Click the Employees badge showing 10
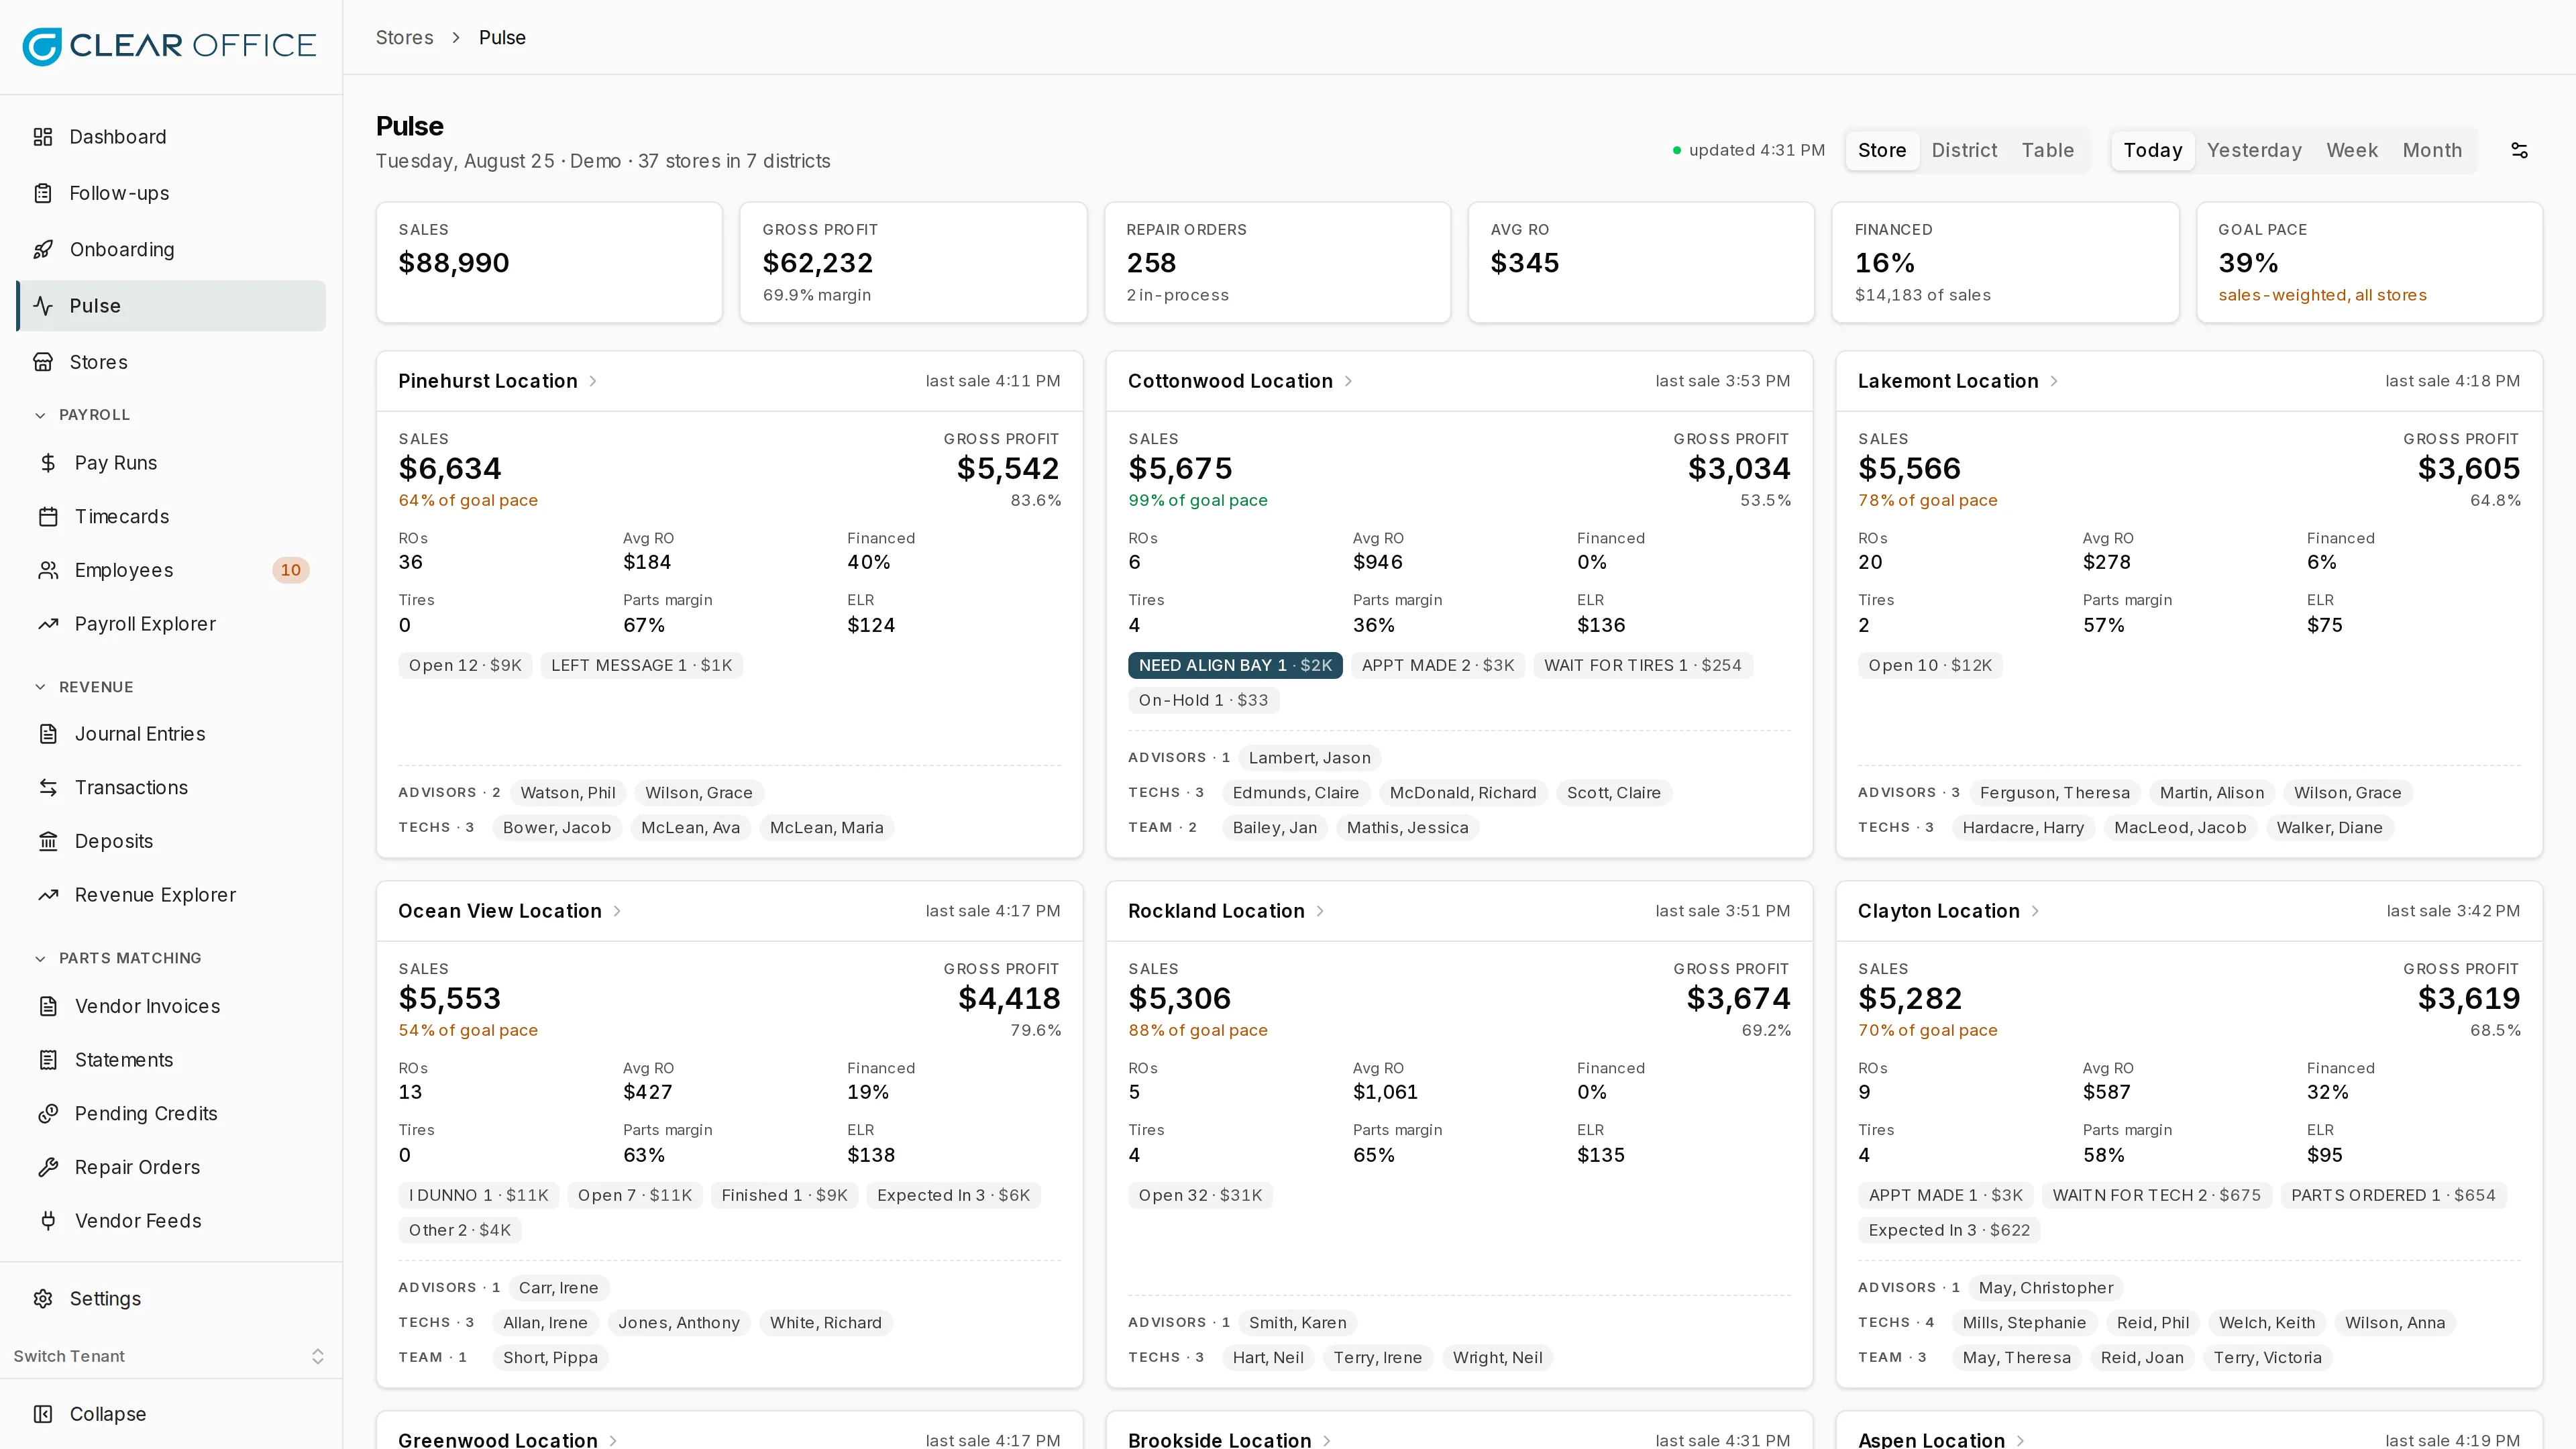Viewport: 2576px width, 1449px height. pos(291,570)
